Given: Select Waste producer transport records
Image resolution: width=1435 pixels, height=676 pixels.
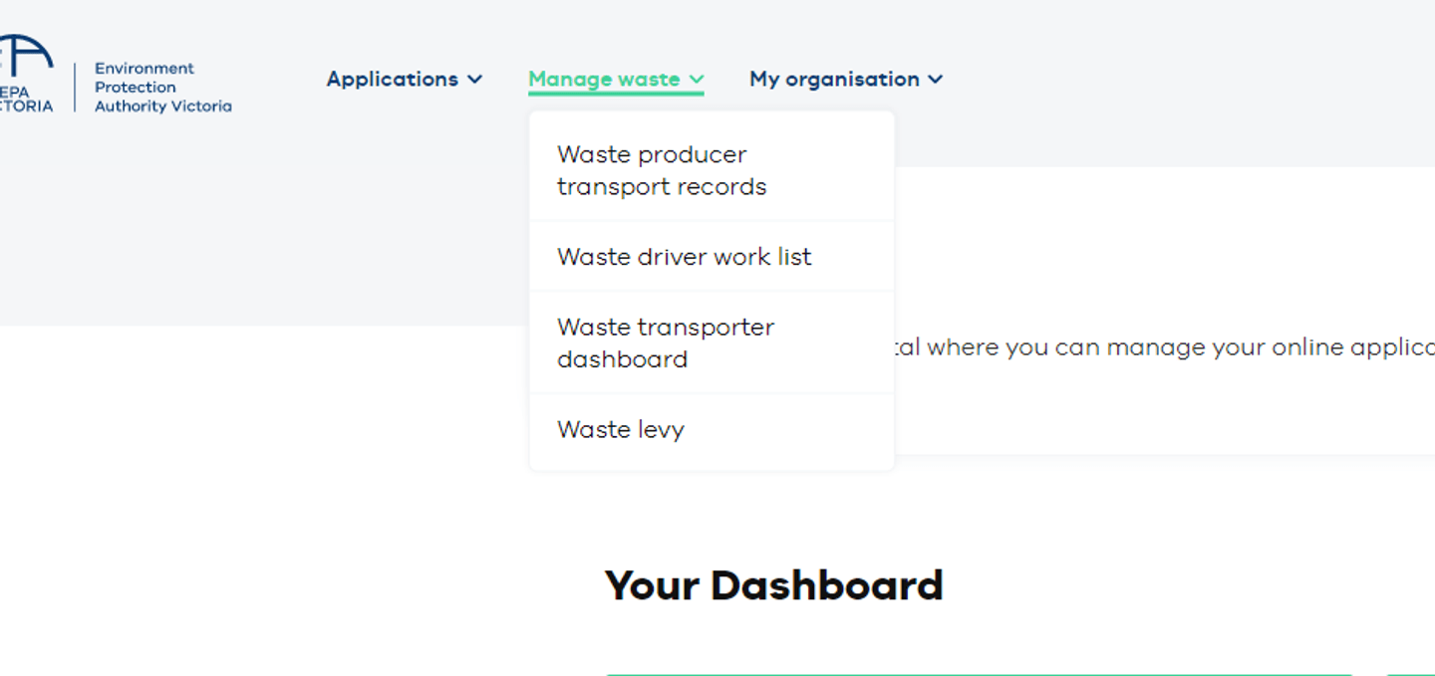Looking at the screenshot, I should 712,170.
